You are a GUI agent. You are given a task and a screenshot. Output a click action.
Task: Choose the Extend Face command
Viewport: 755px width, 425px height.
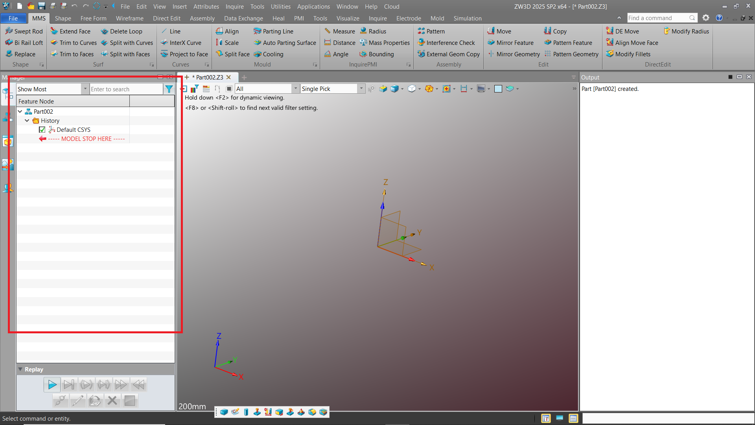[x=70, y=31]
